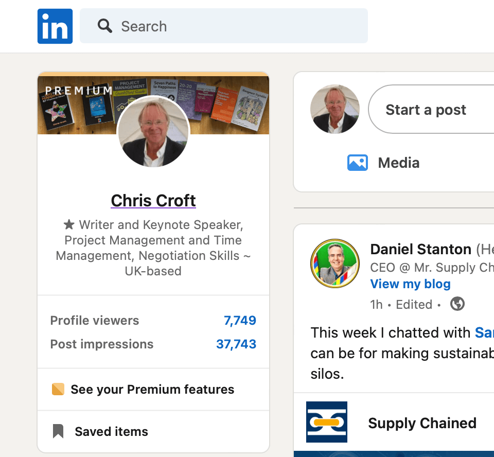The height and width of the screenshot is (457, 494).
Task: Open the 37,743 post impressions stat
Action: click(236, 344)
